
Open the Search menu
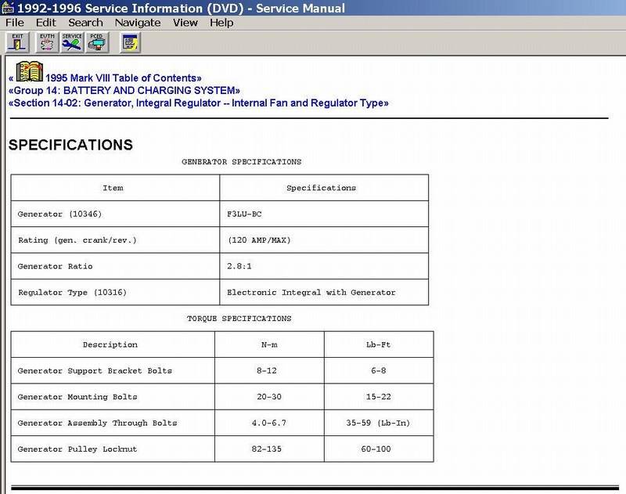(x=85, y=23)
